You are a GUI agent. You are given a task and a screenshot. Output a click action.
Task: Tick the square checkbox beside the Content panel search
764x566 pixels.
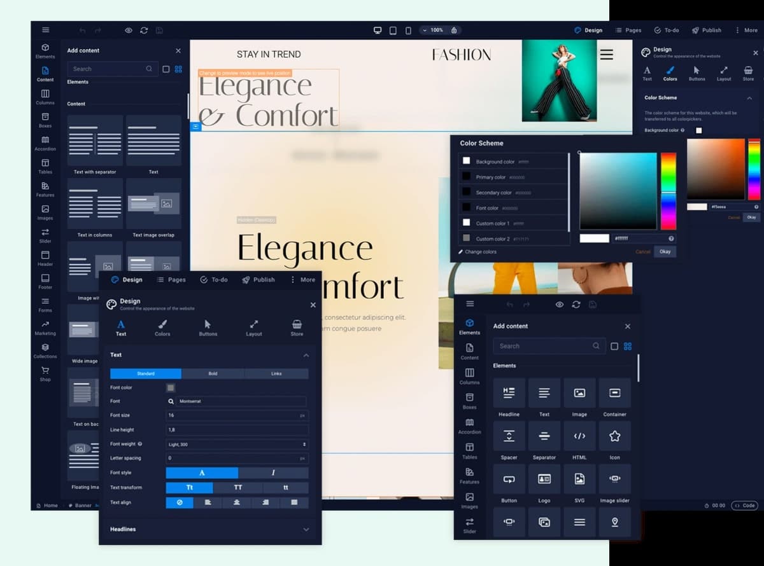click(x=166, y=69)
